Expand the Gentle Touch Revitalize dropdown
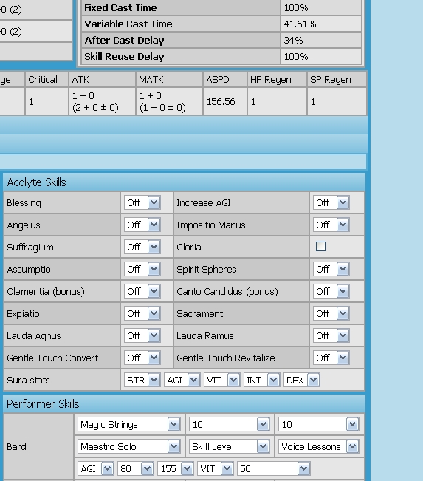Viewport: 423px width, 481px height. click(331, 358)
